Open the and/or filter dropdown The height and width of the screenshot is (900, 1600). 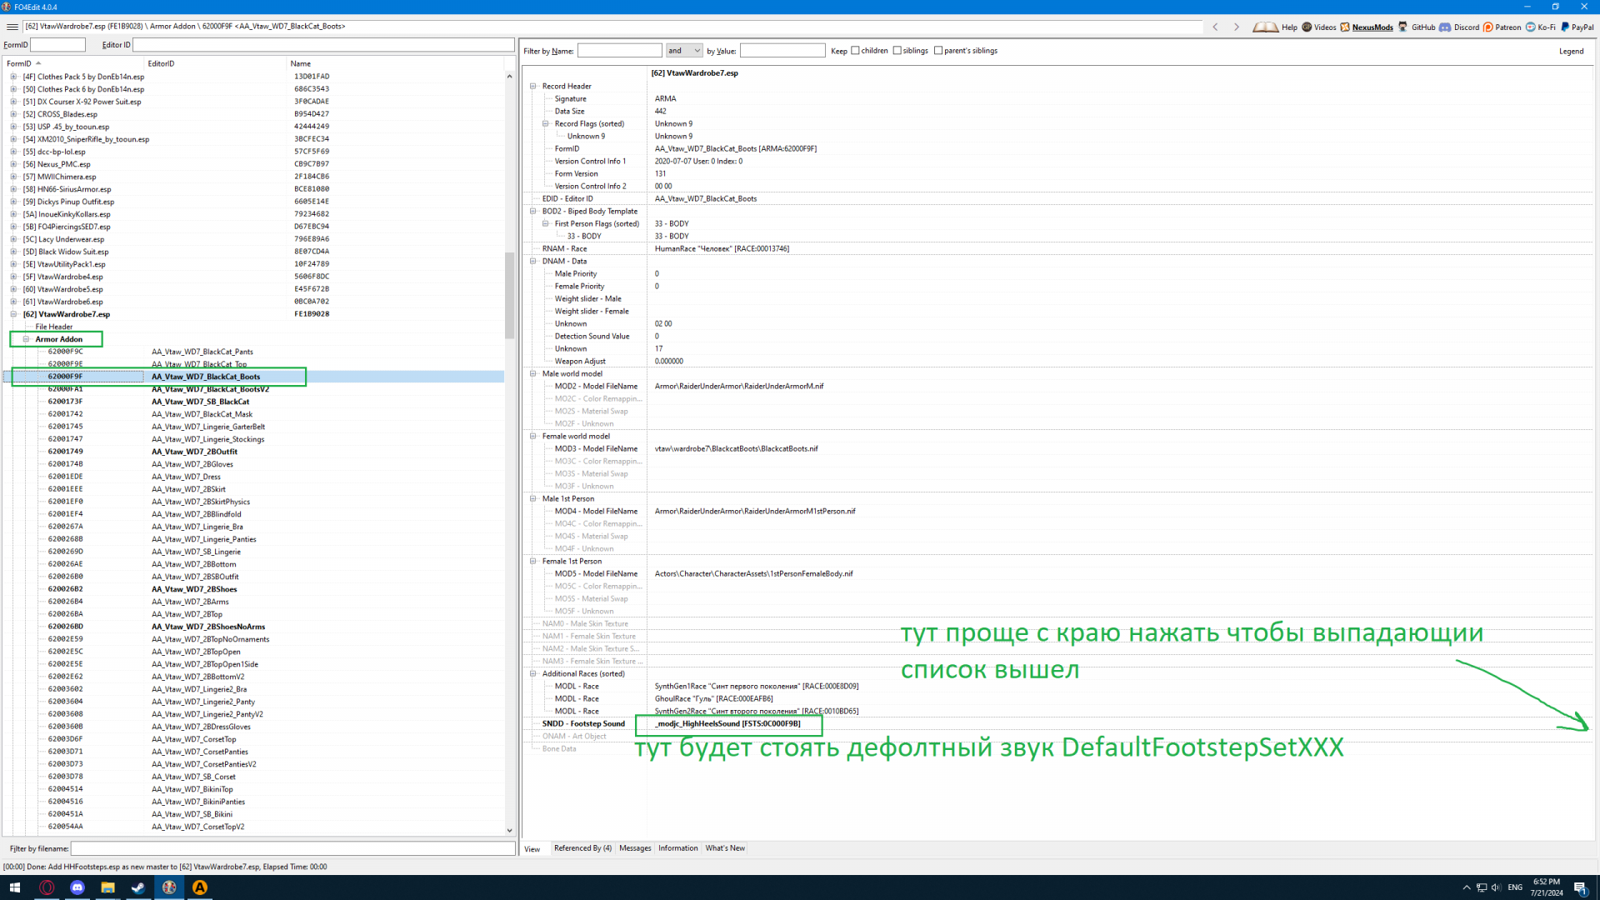[x=684, y=51]
